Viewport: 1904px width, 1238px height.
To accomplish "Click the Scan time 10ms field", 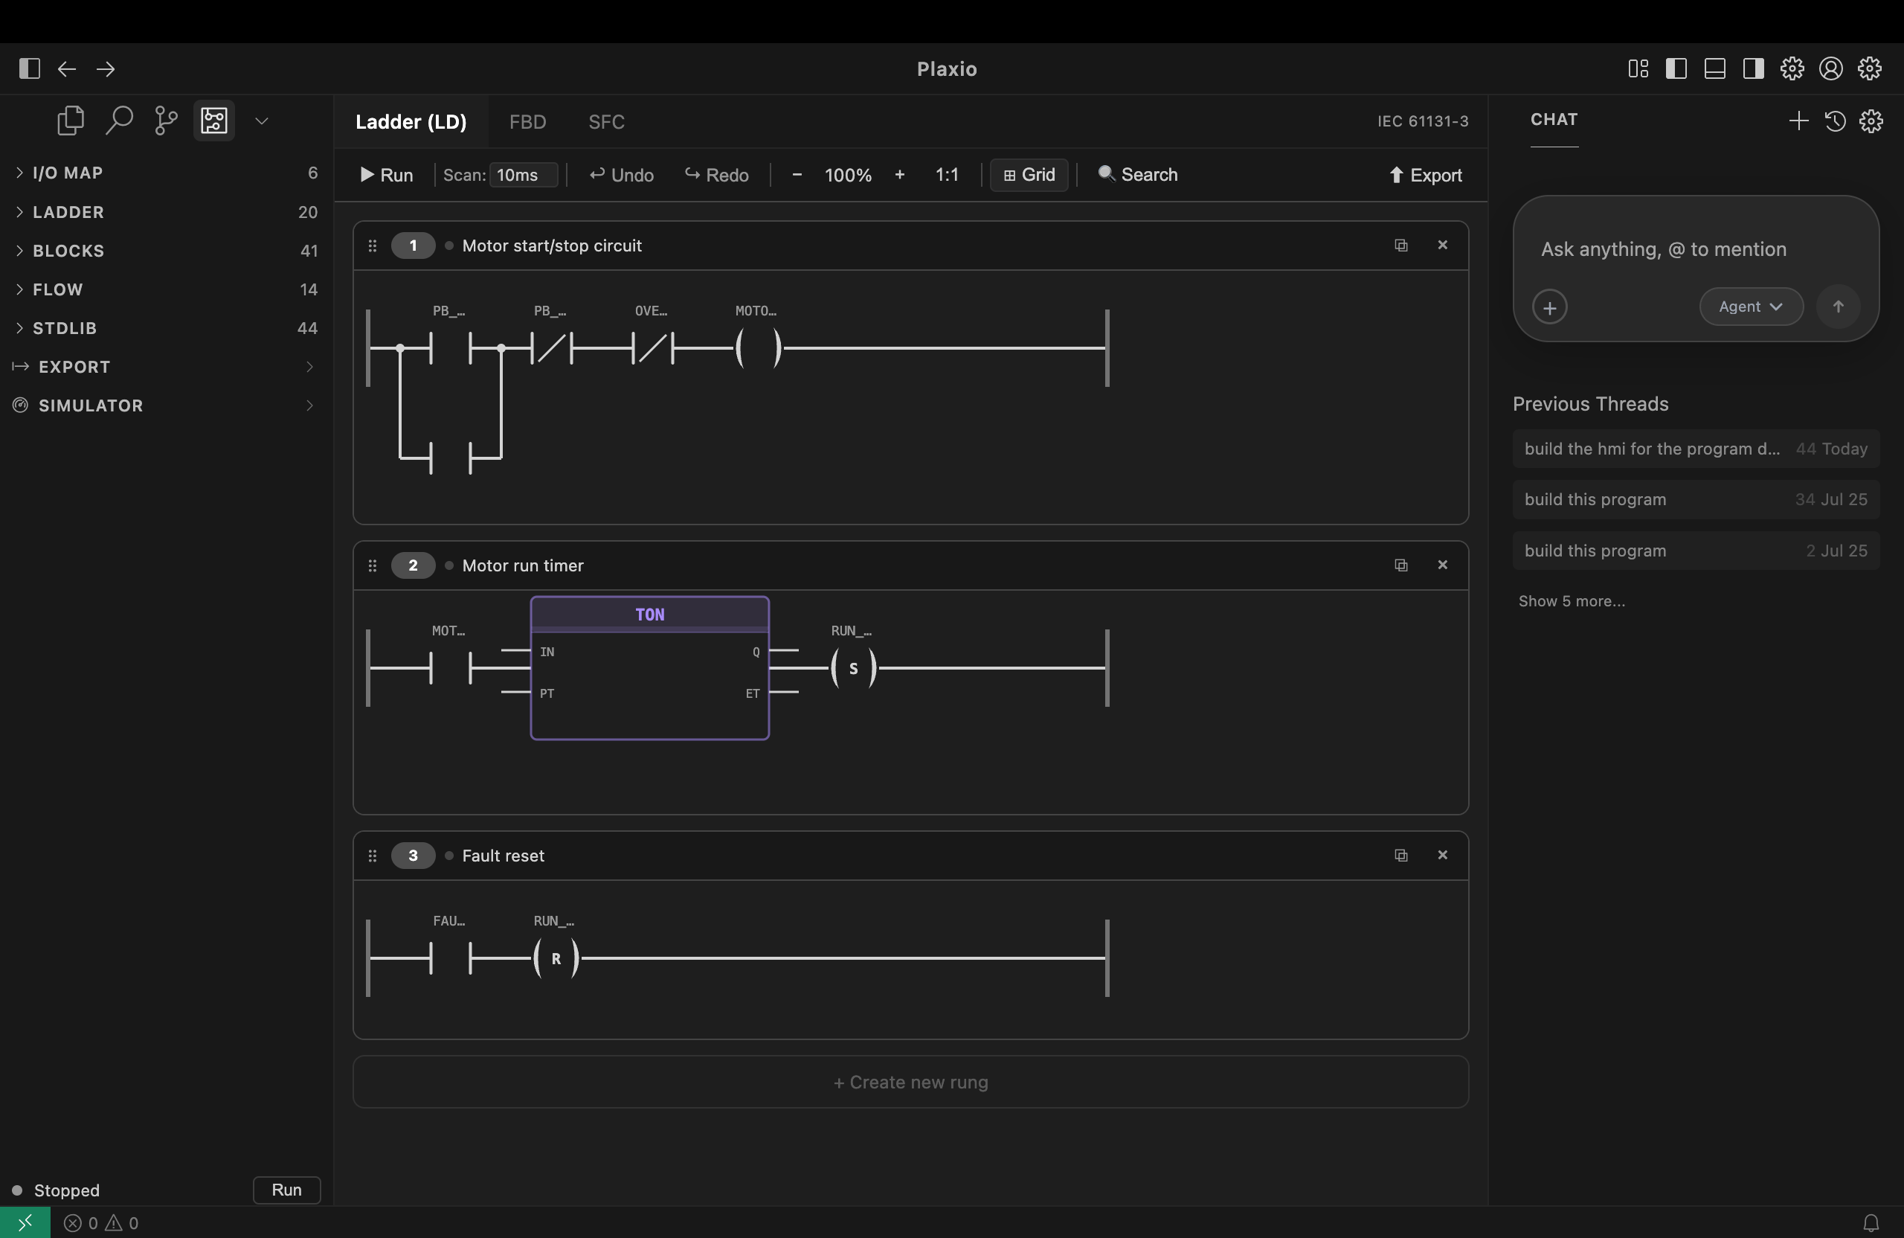I will [524, 176].
